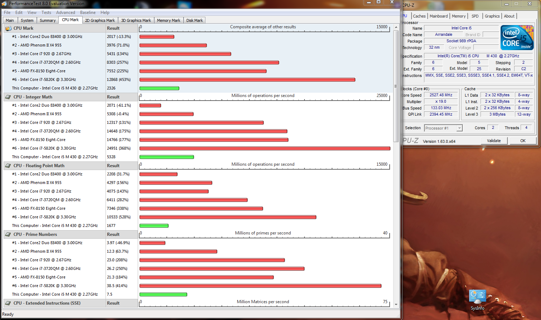The width and height of the screenshot is (541, 320).
Task: Open the Advanced menu
Action: (x=65, y=13)
